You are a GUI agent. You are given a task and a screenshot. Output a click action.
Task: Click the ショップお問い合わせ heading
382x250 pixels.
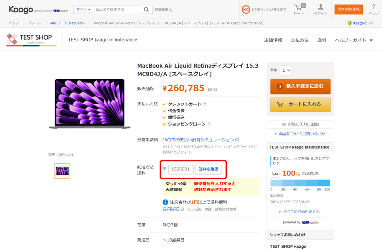coord(287,235)
